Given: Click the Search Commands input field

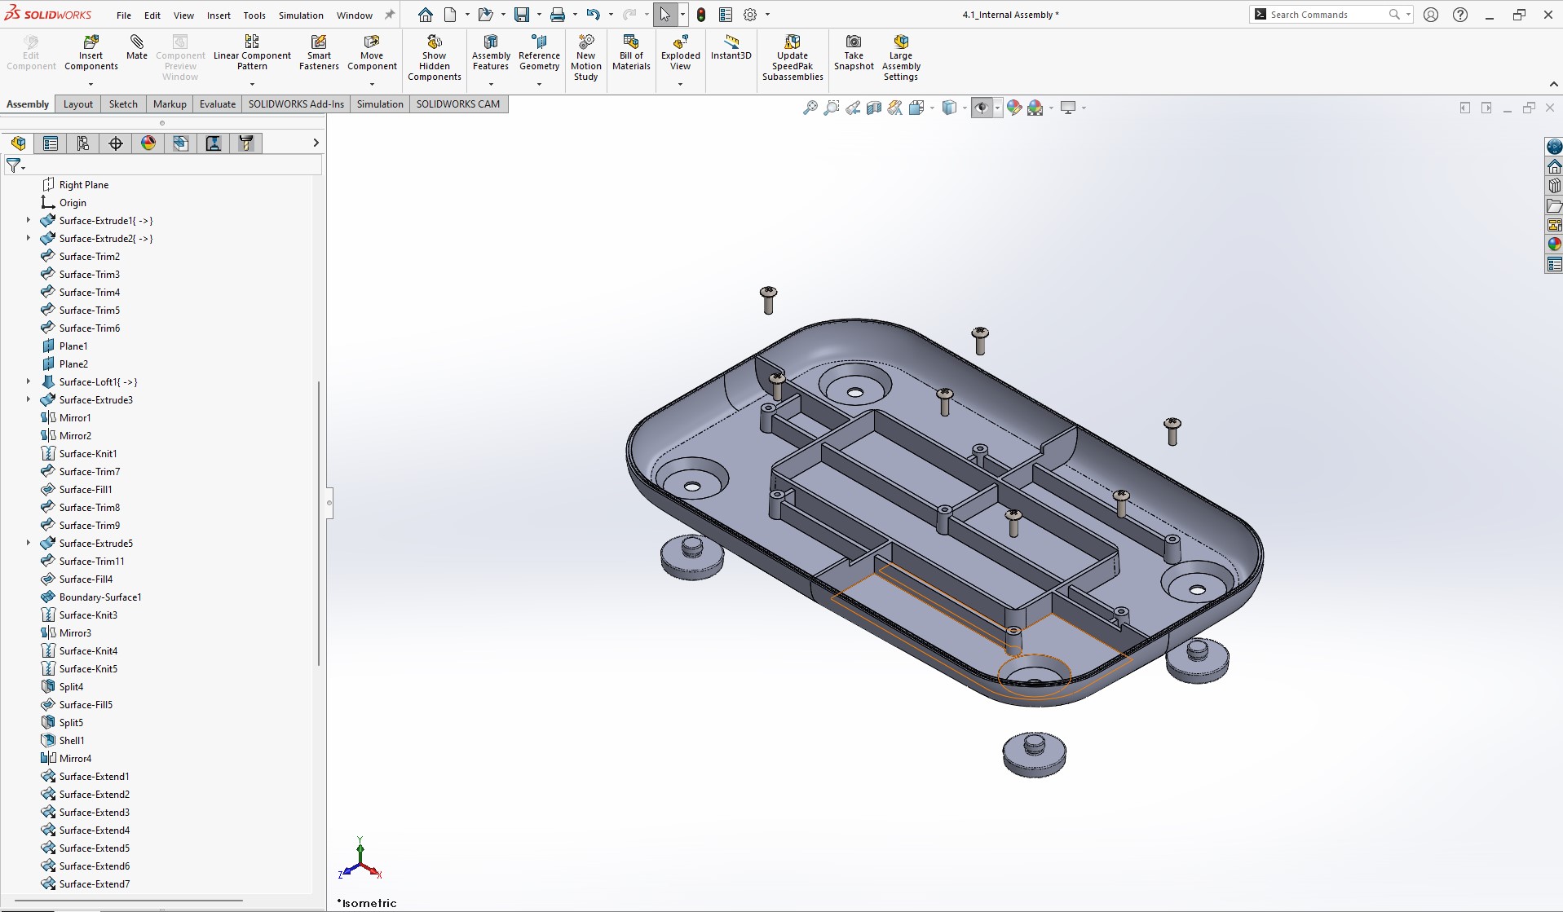Looking at the screenshot, I should [x=1326, y=15].
